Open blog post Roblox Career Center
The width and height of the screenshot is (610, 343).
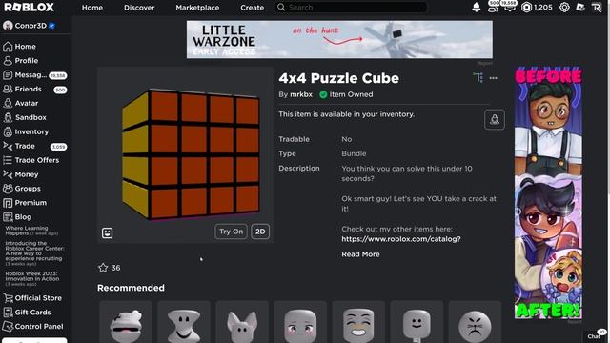(34, 253)
